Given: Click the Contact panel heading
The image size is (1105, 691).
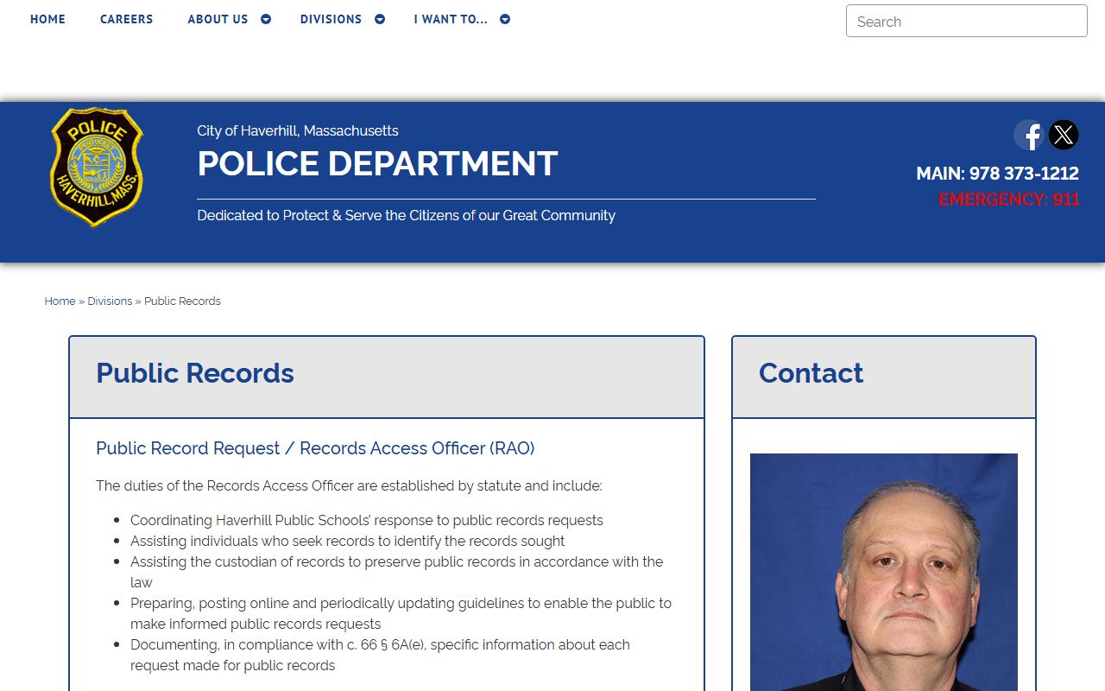Looking at the screenshot, I should pyautogui.click(x=811, y=373).
